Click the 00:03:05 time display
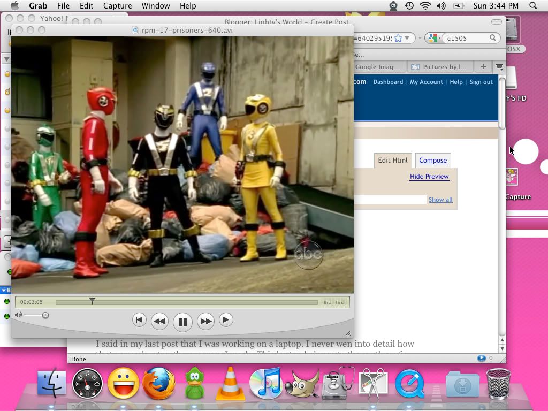548x411 pixels. [31, 302]
